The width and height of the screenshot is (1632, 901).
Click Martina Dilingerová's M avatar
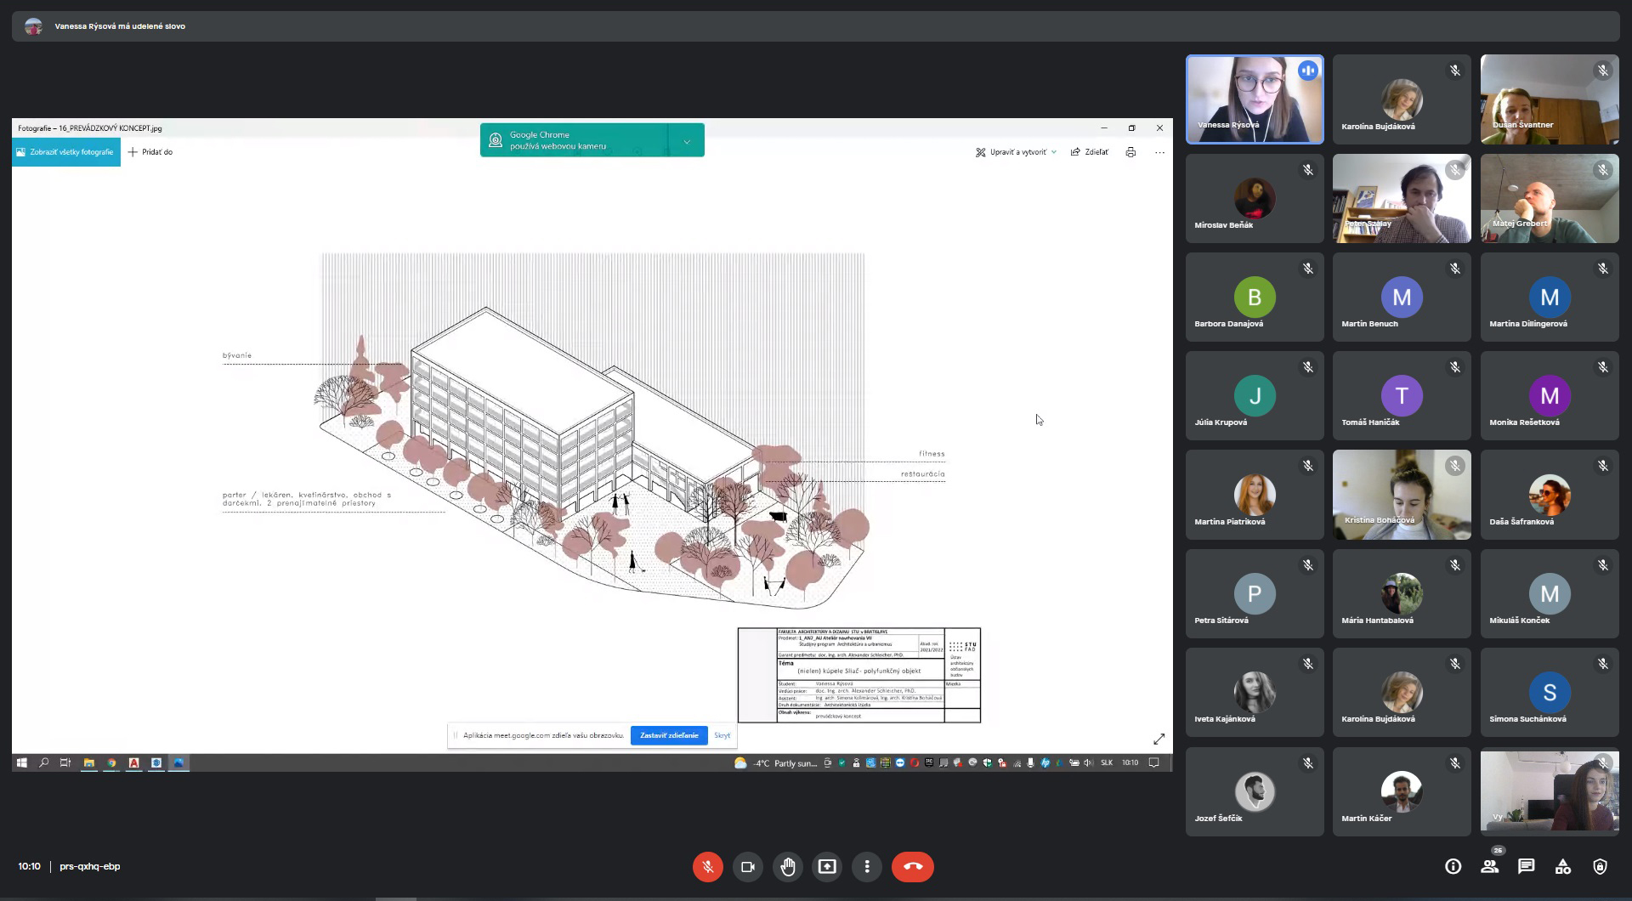tap(1550, 297)
